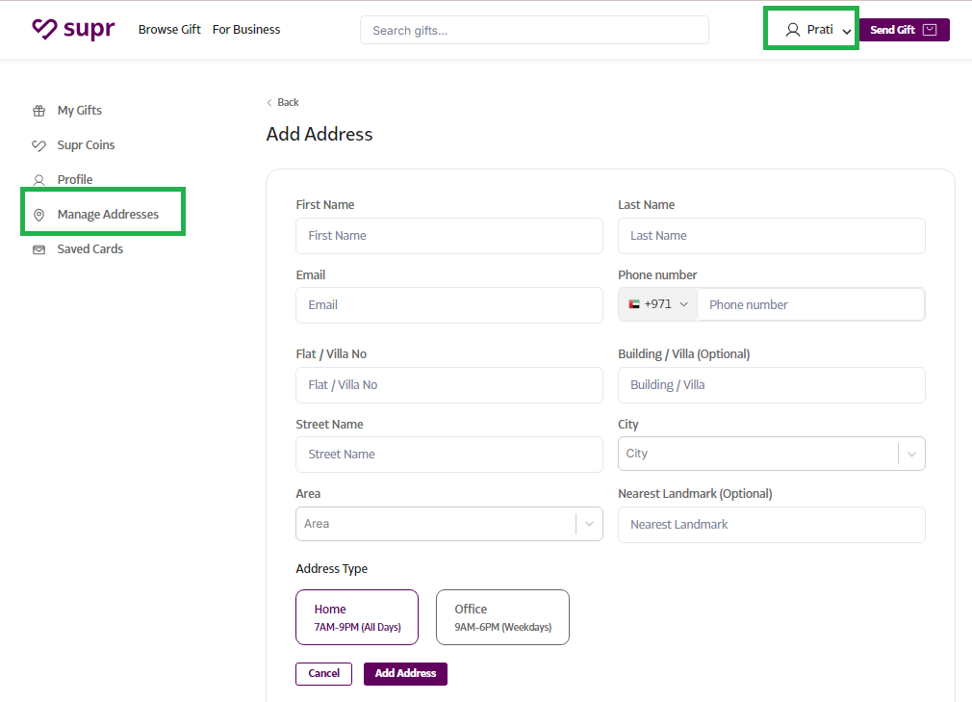Viewport: 972px width, 702px height.
Task: Click the Profile person icon in sidebar
Action: click(x=38, y=180)
